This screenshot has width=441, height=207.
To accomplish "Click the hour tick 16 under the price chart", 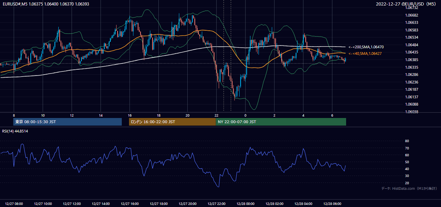I will pos(129,115).
